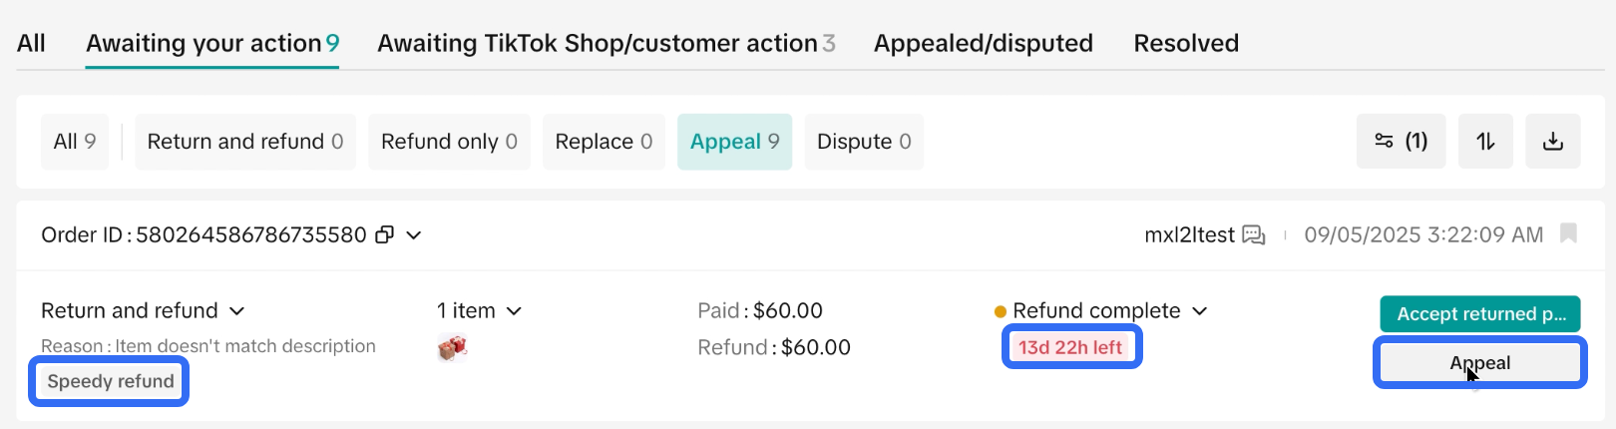The image size is (1616, 429).
Task: Expand the Refund complete status chevron
Action: [1200, 311]
